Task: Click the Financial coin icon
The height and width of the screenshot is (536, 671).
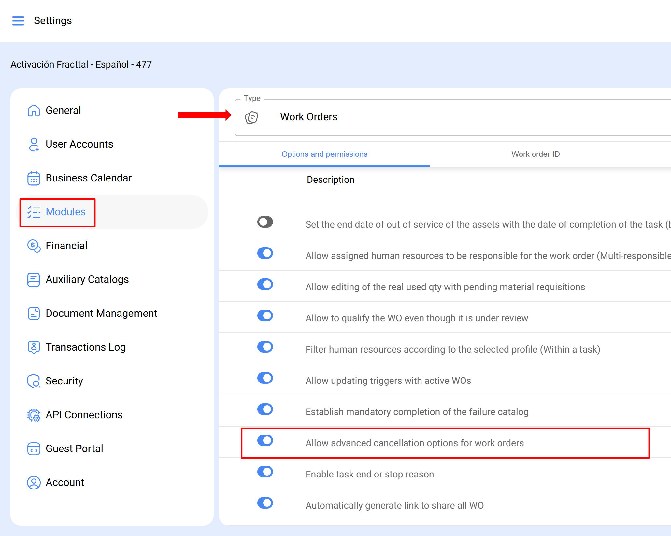Action: click(x=34, y=246)
